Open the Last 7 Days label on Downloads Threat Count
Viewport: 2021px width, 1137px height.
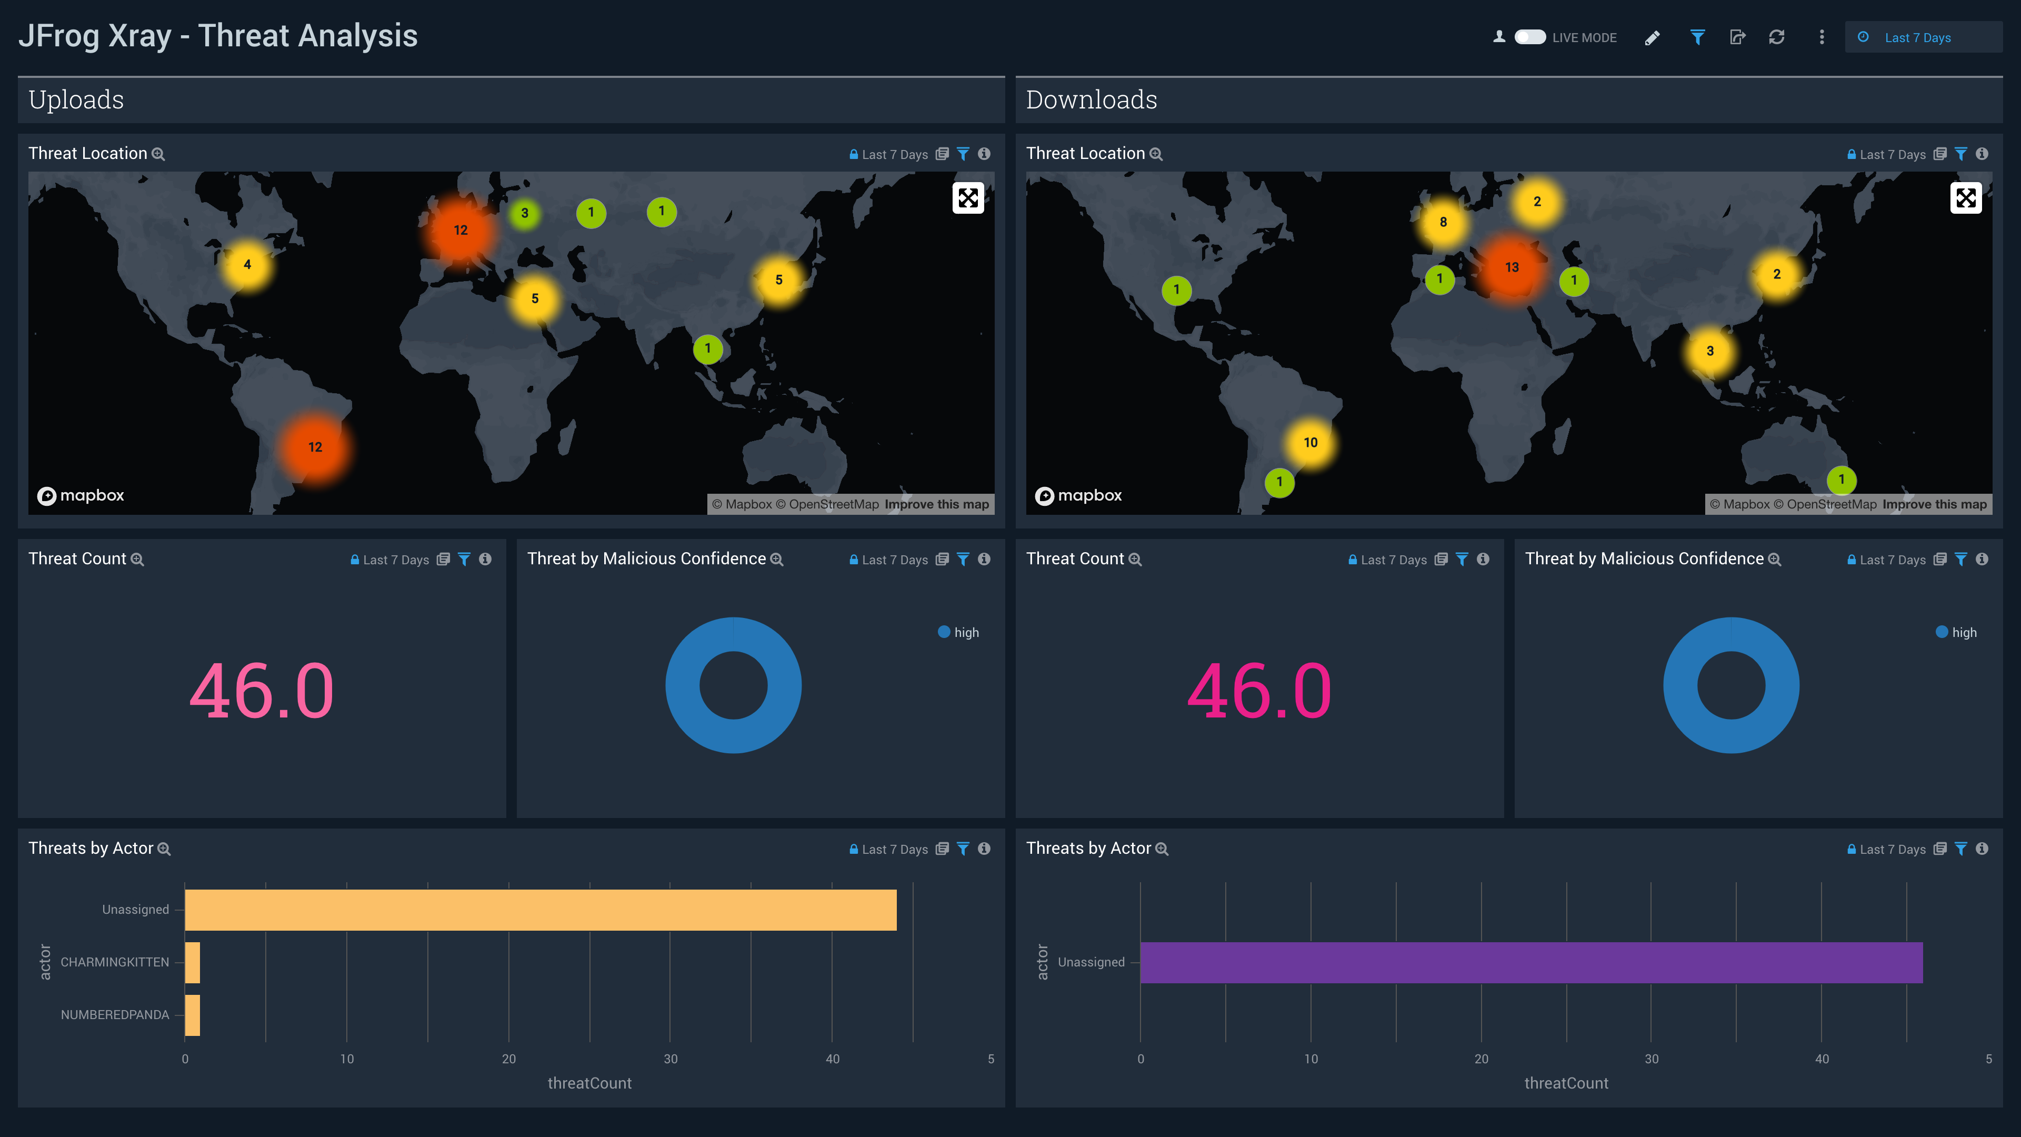click(1393, 560)
